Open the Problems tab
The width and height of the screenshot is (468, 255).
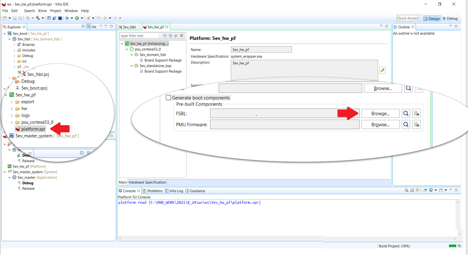coord(153,191)
